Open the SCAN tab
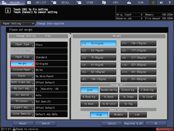The image size is (174, 131). tap(137, 2)
